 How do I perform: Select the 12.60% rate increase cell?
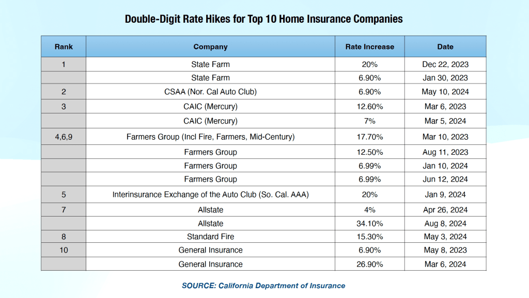369,106
